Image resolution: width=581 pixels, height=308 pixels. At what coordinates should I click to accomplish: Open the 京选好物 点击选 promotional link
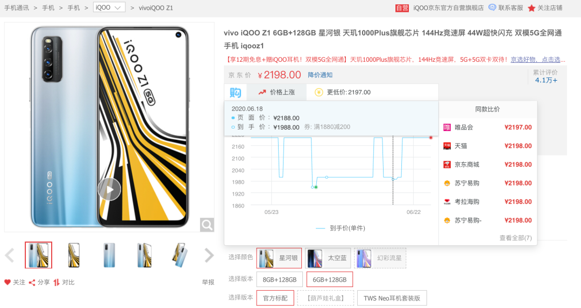click(538, 59)
